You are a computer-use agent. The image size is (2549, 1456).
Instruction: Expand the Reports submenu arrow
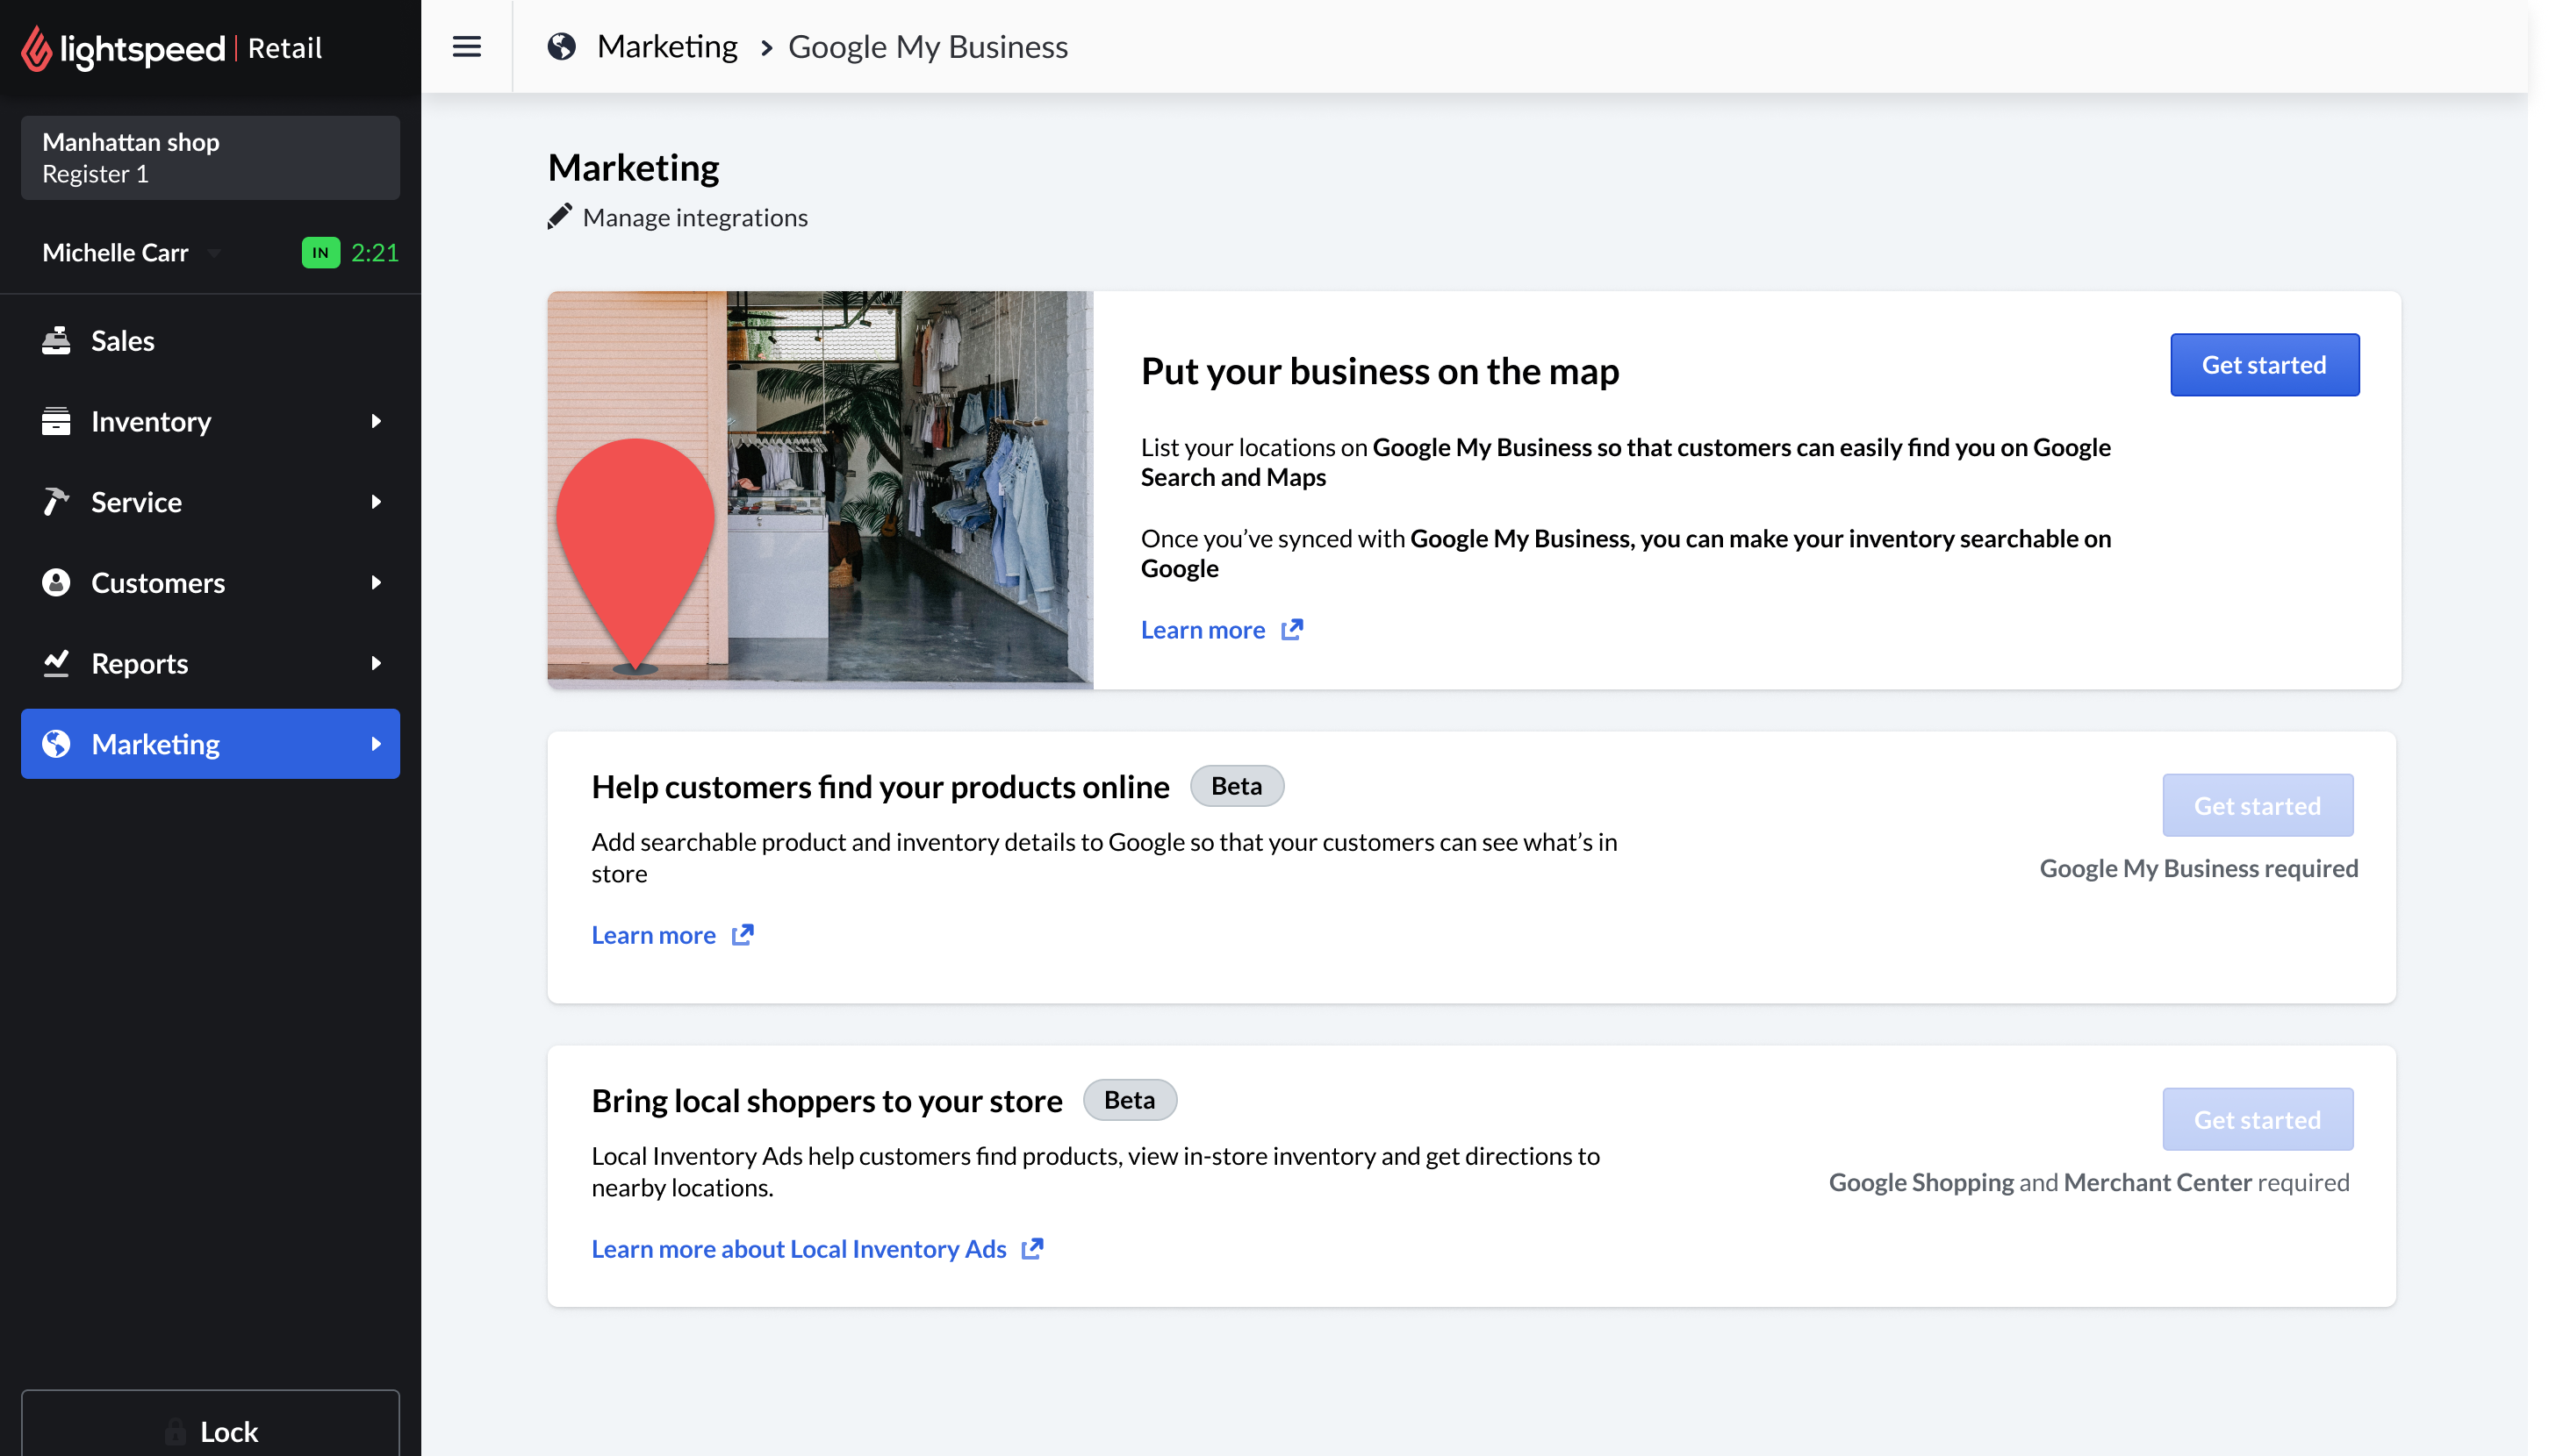click(377, 663)
